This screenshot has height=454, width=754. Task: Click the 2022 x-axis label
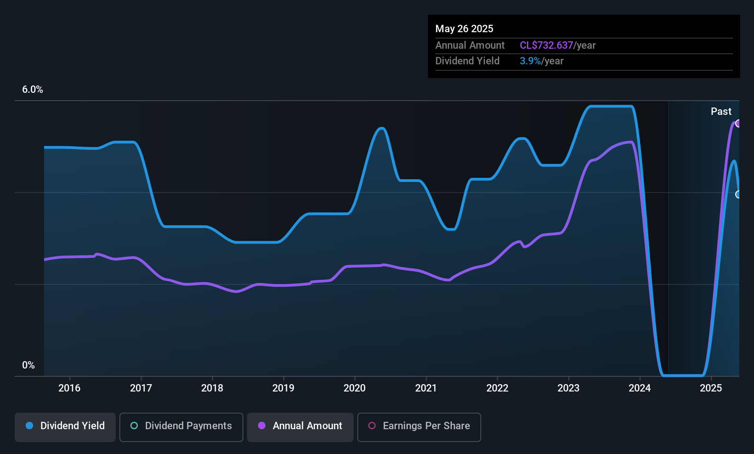point(497,388)
